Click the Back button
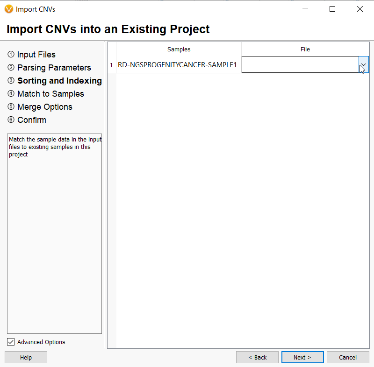Image resolution: width=374 pixels, height=367 pixels. 257,357
